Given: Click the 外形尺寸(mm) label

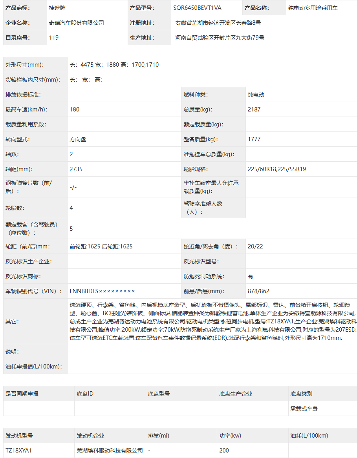Looking at the screenshot, I should pyautogui.click(x=25, y=65).
